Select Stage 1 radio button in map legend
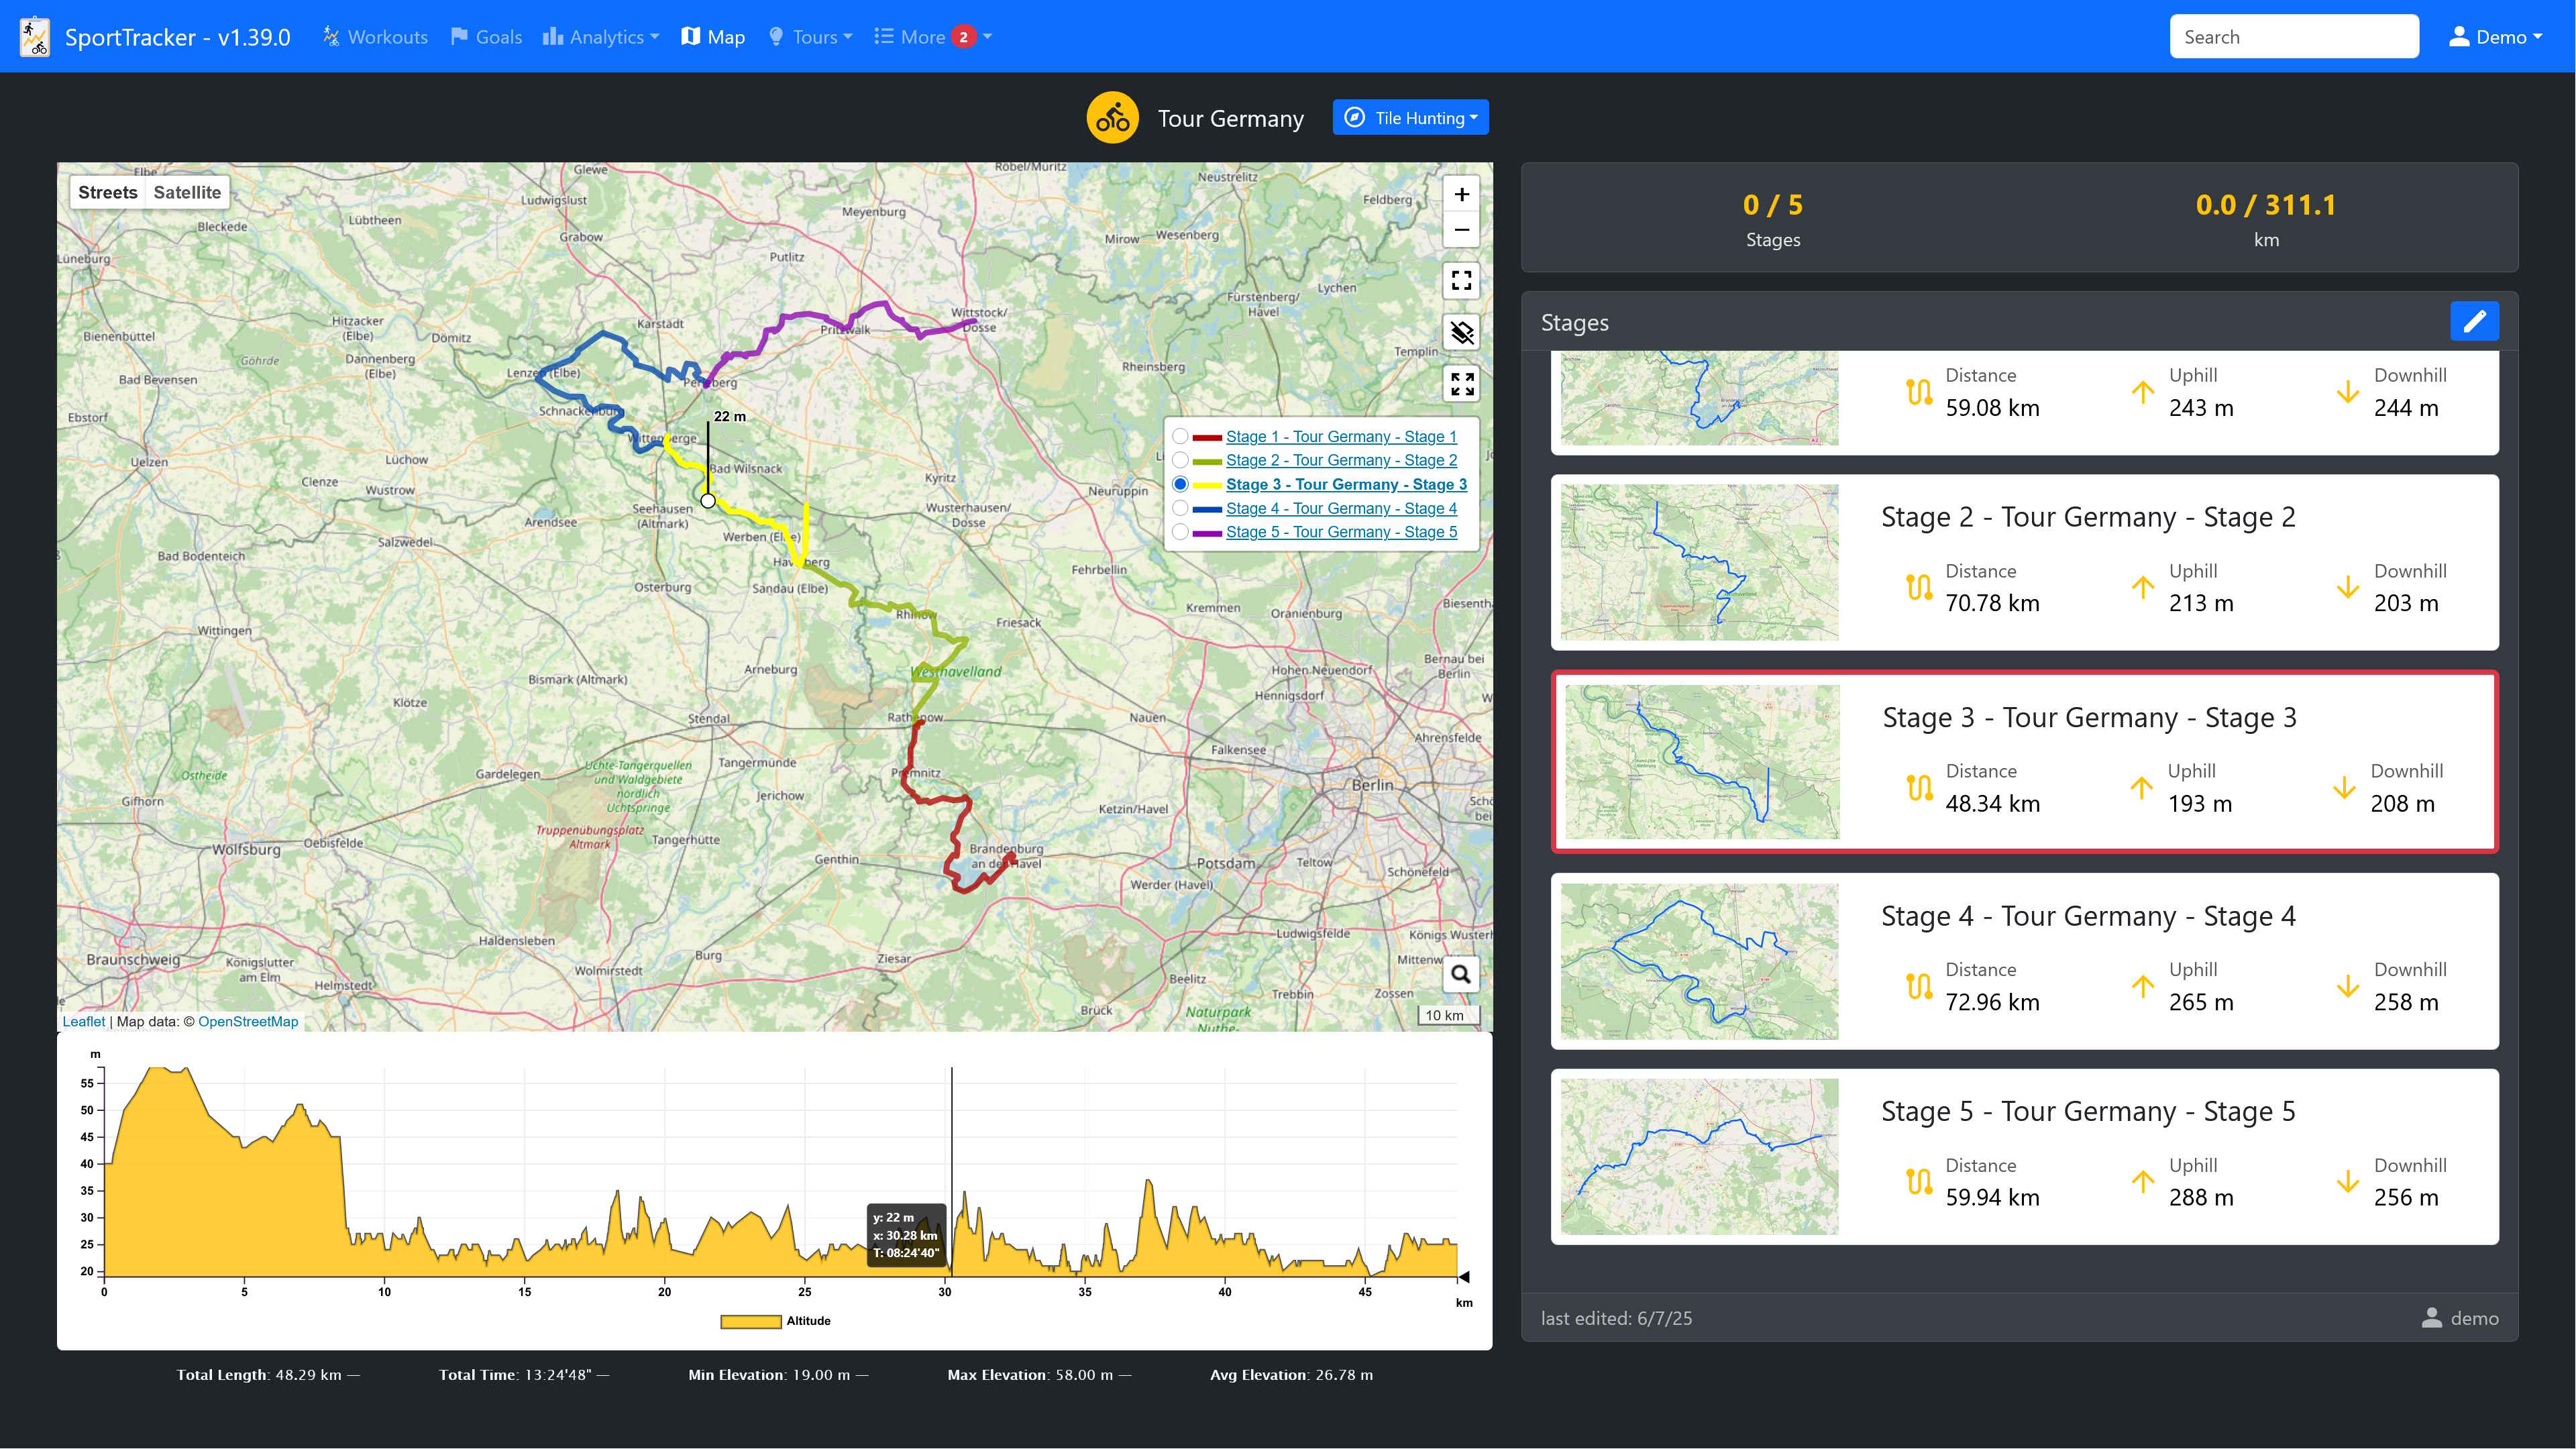The width and height of the screenshot is (2576, 1449). (x=1180, y=436)
